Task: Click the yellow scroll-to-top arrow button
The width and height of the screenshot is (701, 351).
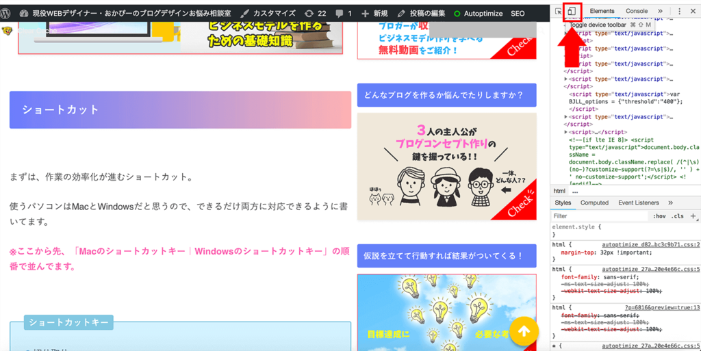Action: [x=524, y=331]
